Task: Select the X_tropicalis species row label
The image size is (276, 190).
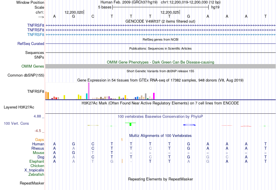Action: [34, 170]
